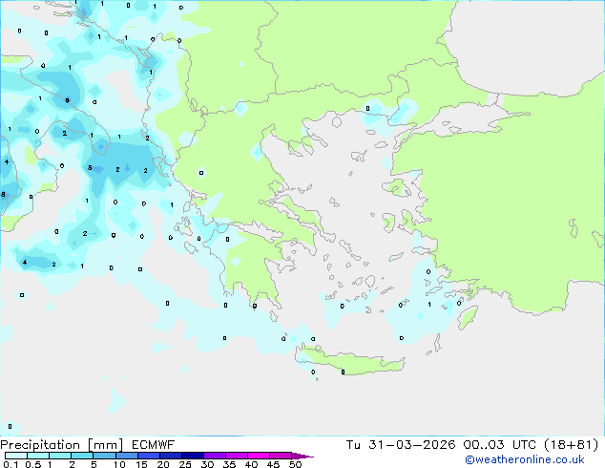Click the "15" legend scale label
605x468 pixels.
click(141, 464)
